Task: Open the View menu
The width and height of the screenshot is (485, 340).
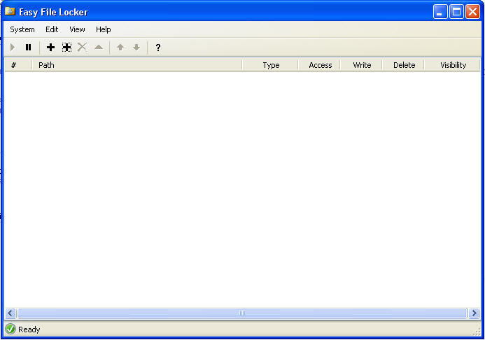Action: (x=77, y=29)
